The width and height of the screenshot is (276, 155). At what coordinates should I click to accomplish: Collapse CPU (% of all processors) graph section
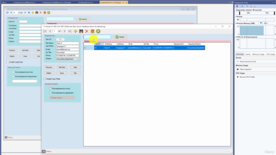[236, 37]
